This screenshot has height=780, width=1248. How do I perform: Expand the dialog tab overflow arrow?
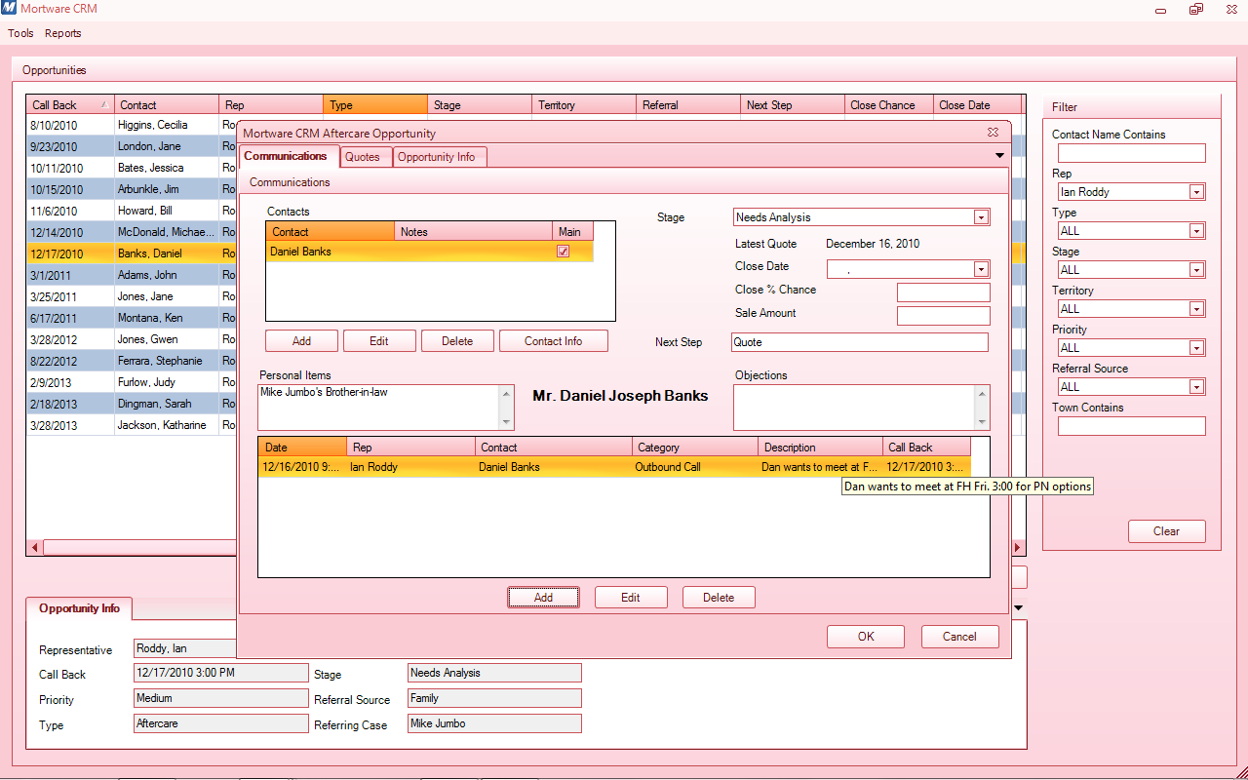(x=999, y=156)
